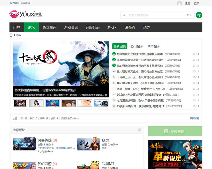Viewport: 212px width, 169px height.
Task: Click the slideshow caption 冬季韩国首尔滑雪一日游
Action: pyautogui.click(x=46, y=90)
